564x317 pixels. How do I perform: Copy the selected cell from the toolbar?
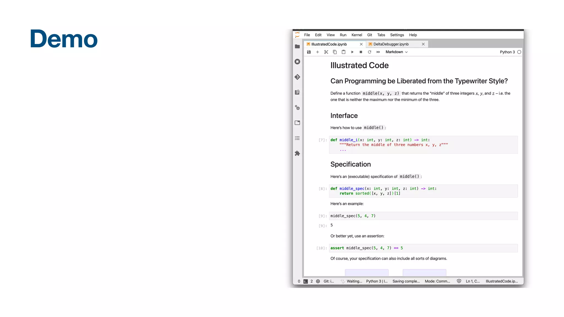pos(335,52)
